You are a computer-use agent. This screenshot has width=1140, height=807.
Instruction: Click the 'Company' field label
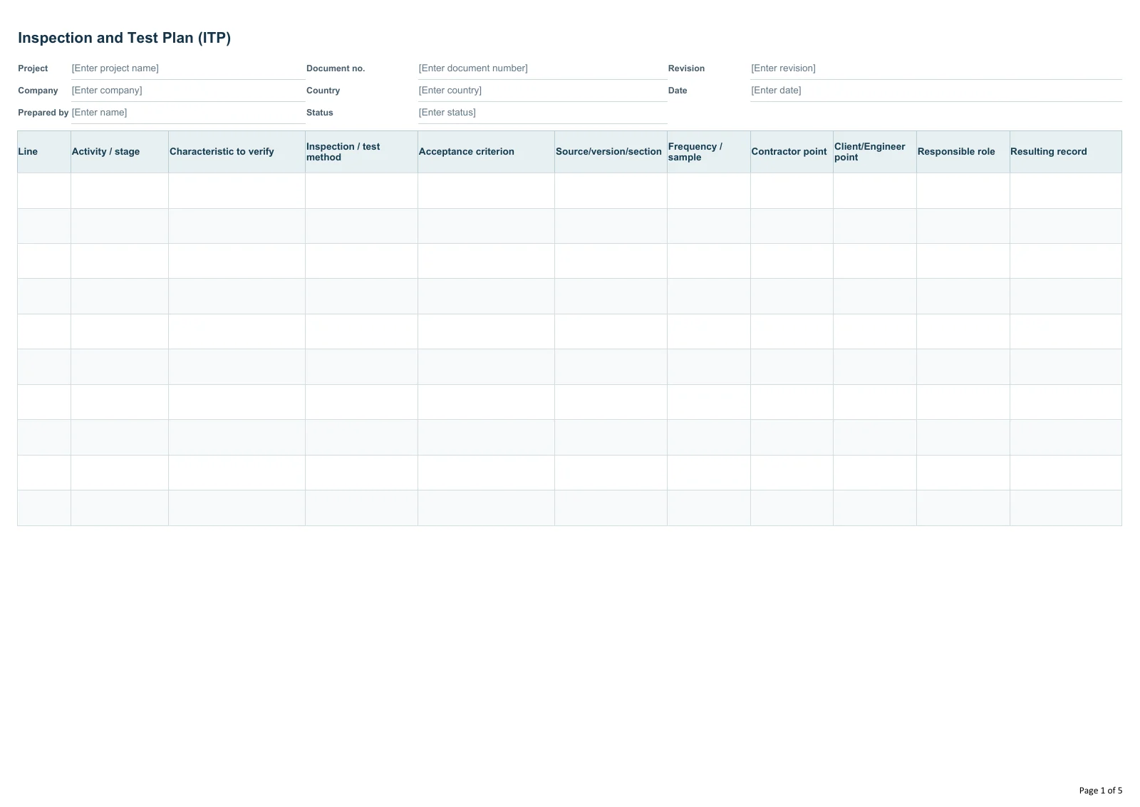(x=38, y=91)
